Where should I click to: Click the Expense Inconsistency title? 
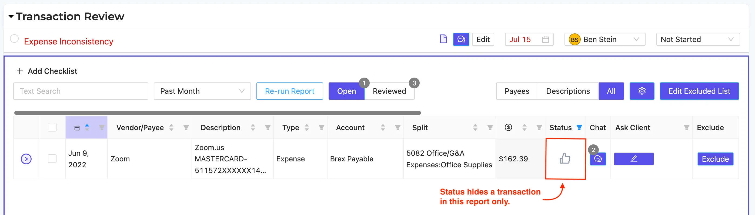(69, 41)
